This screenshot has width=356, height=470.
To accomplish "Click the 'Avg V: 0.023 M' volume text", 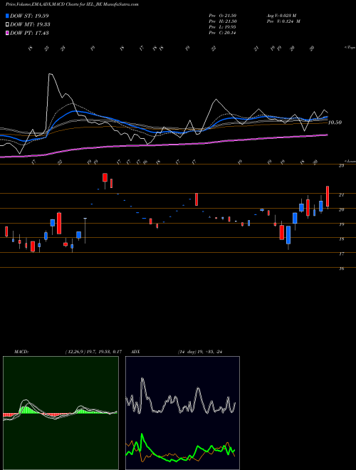I will coord(281,16).
